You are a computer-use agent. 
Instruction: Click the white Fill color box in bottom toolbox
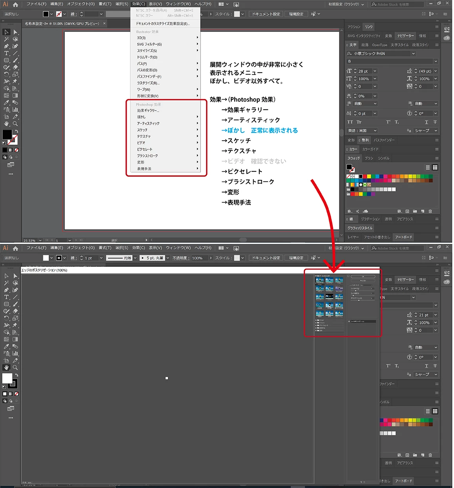[x=7, y=378]
